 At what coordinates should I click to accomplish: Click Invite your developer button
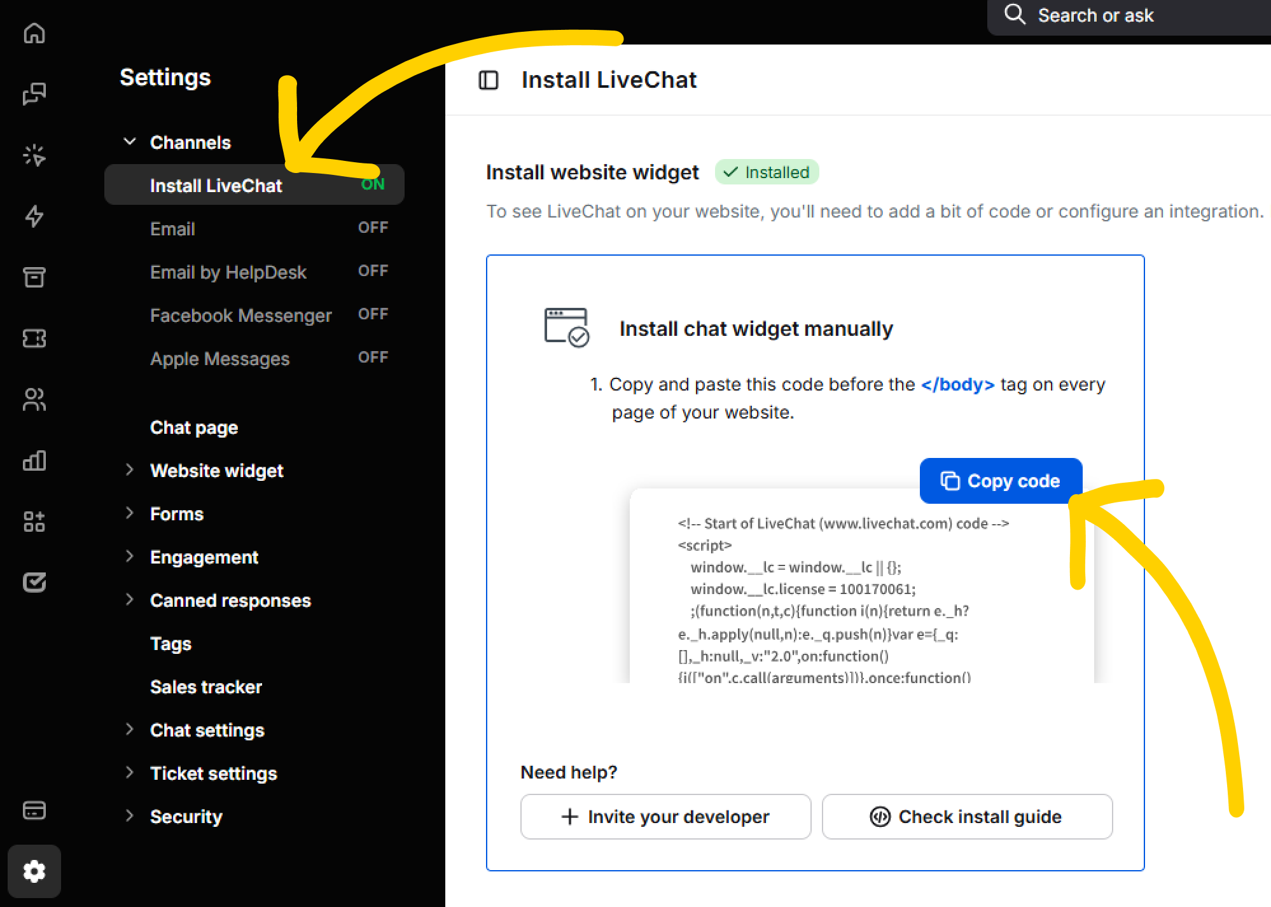(x=665, y=817)
